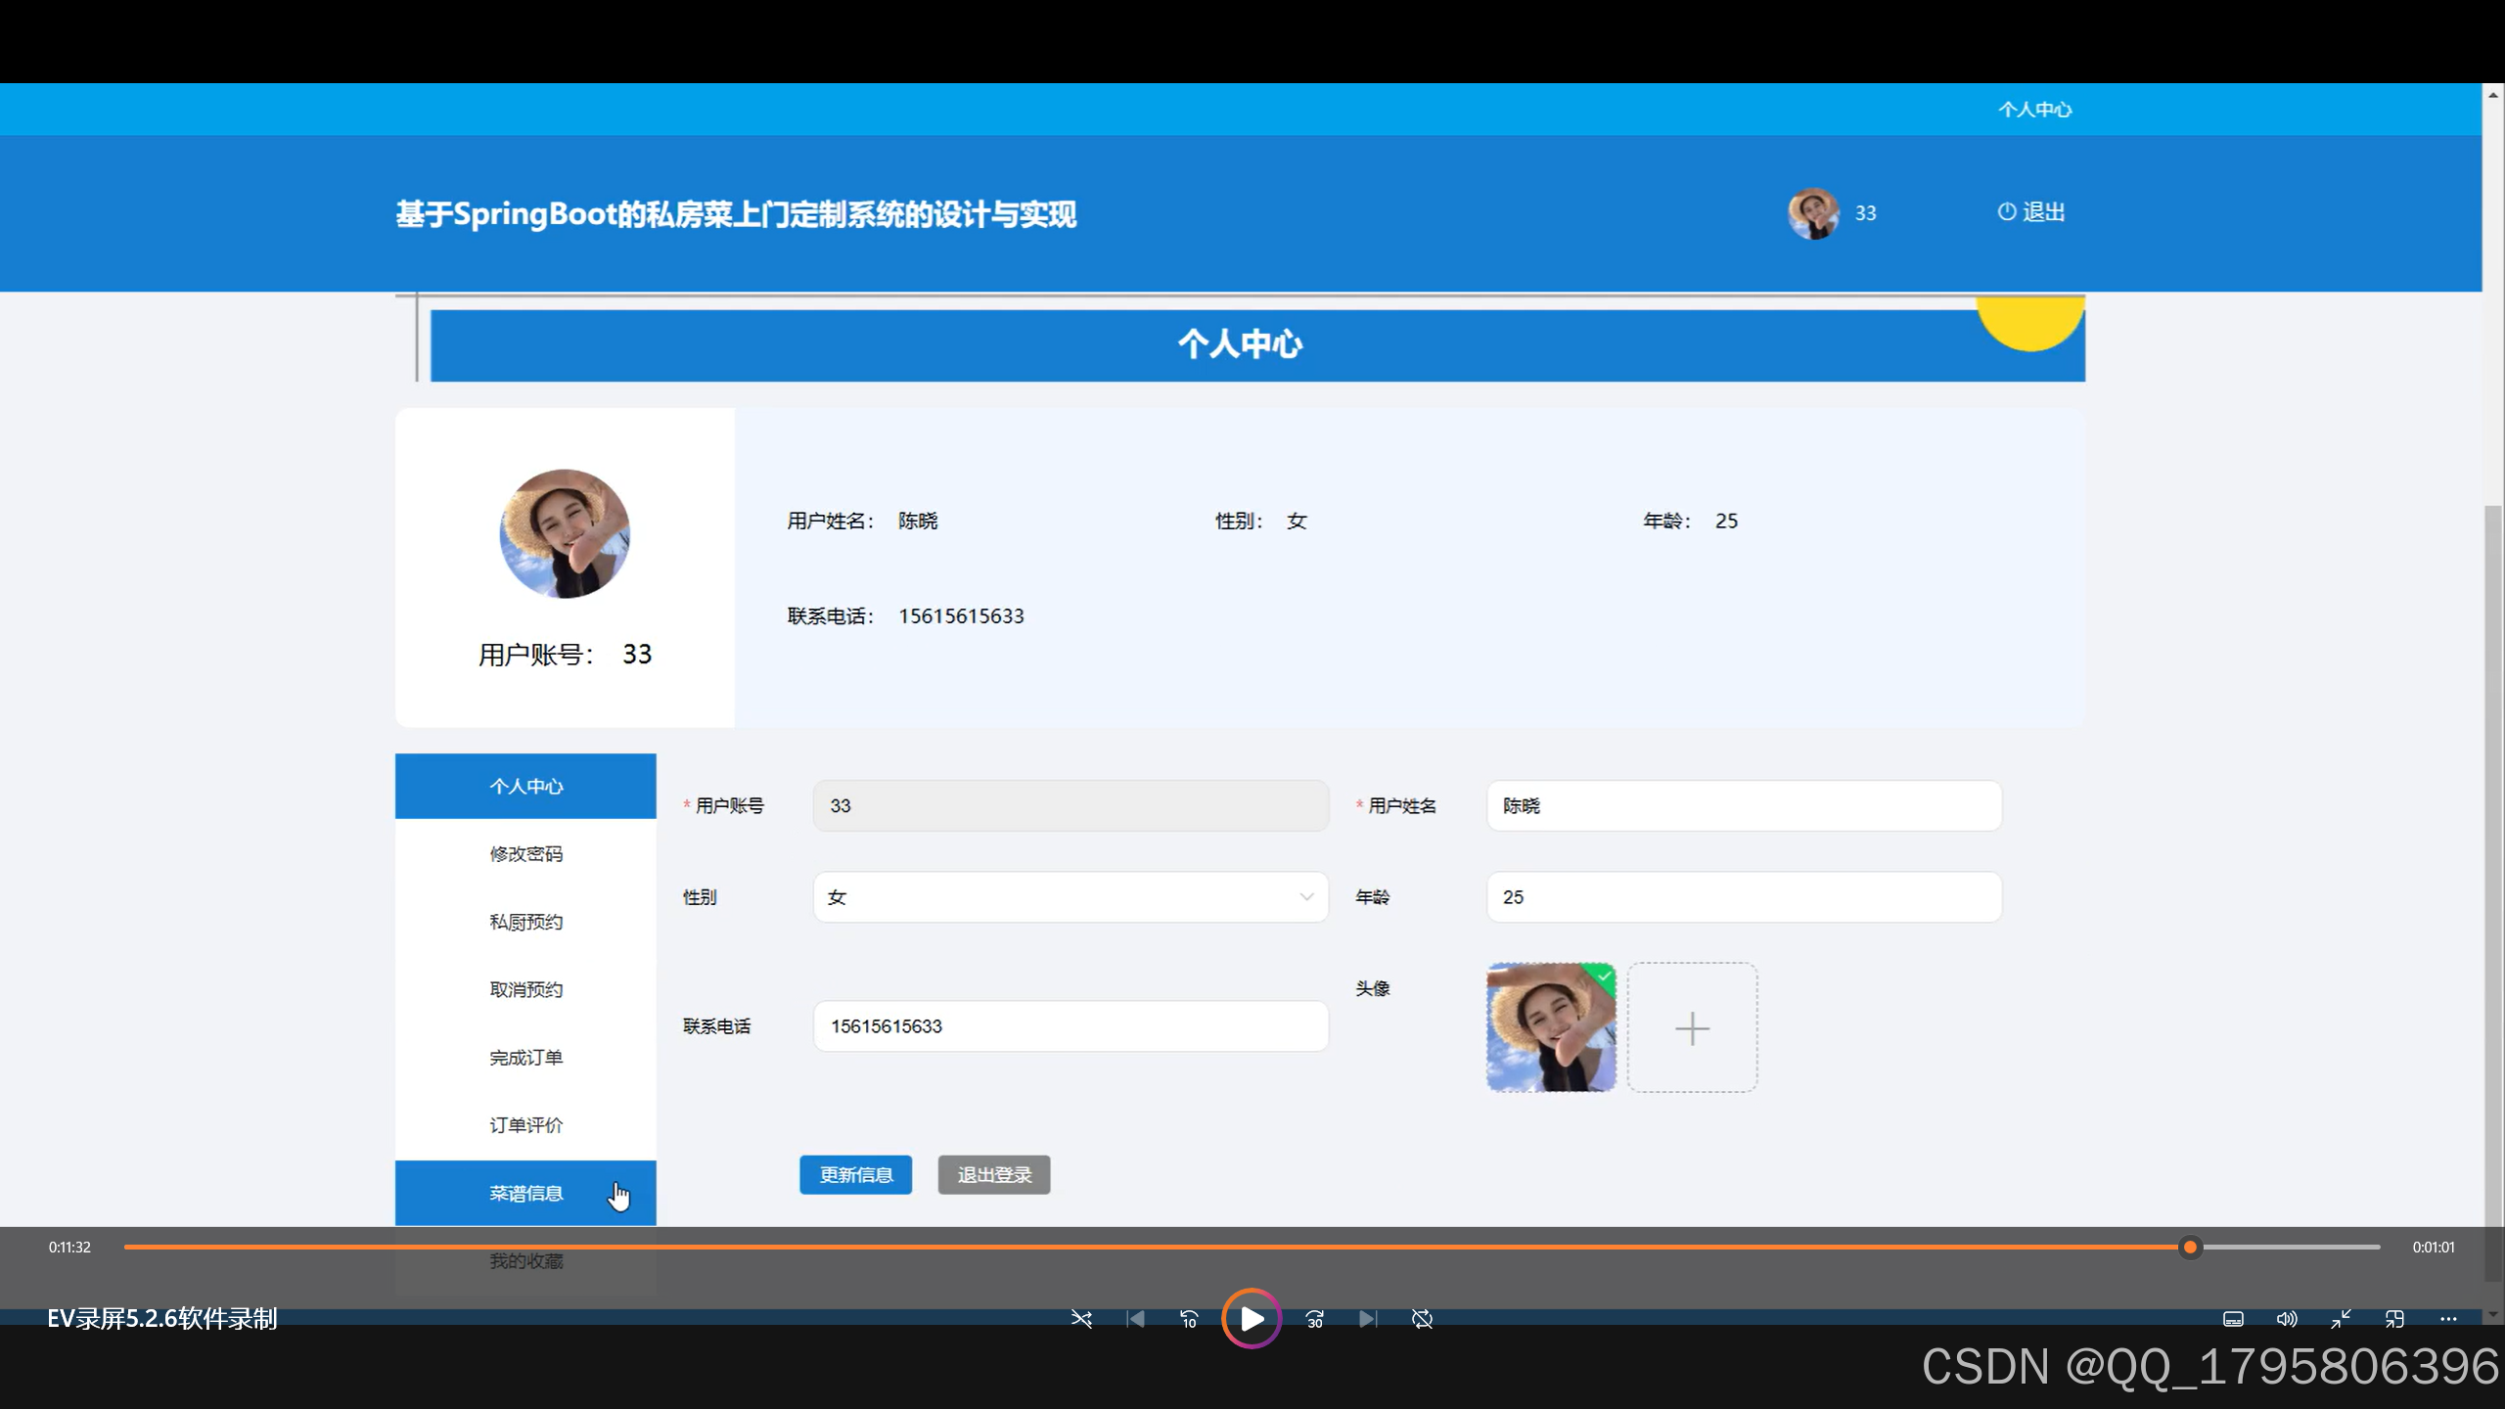Play the paused video
2505x1409 pixels.
(x=1252, y=1319)
